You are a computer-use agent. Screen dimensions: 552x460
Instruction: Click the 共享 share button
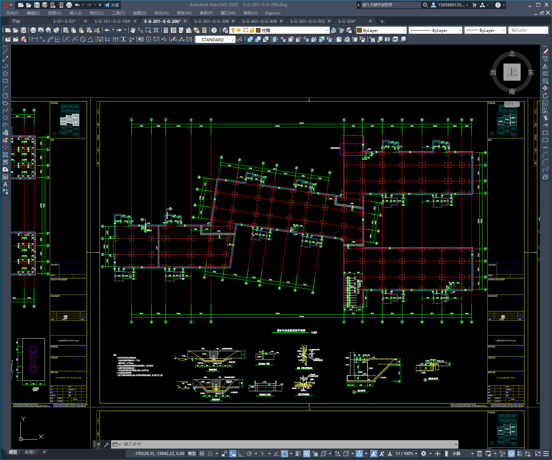point(112,5)
